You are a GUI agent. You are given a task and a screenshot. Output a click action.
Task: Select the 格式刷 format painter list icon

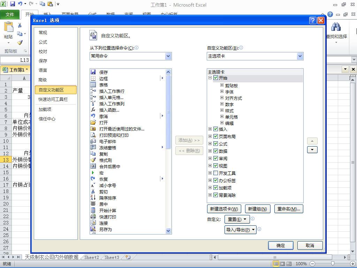93,160
